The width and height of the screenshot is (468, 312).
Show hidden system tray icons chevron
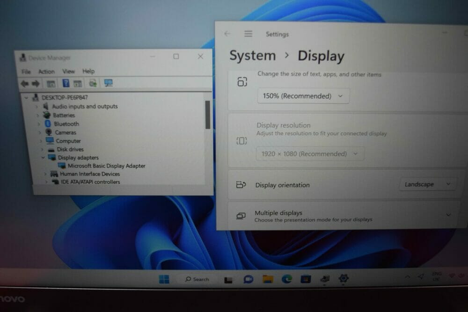coord(407,277)
